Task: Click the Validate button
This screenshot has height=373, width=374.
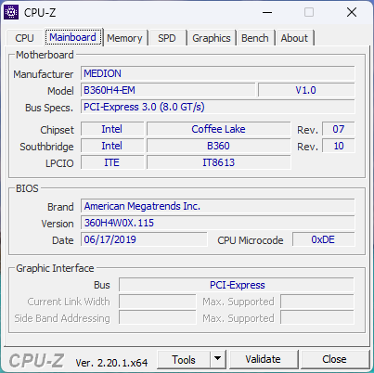Action: click(x=263, y=359)
